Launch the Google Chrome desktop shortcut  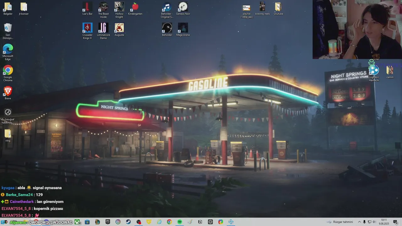[x=8, y=73]
